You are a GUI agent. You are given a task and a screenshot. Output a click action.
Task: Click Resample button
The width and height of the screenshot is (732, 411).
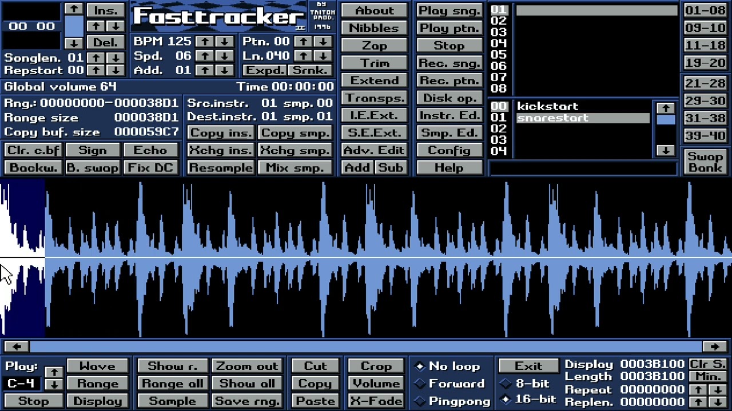(x=221, y=168)
